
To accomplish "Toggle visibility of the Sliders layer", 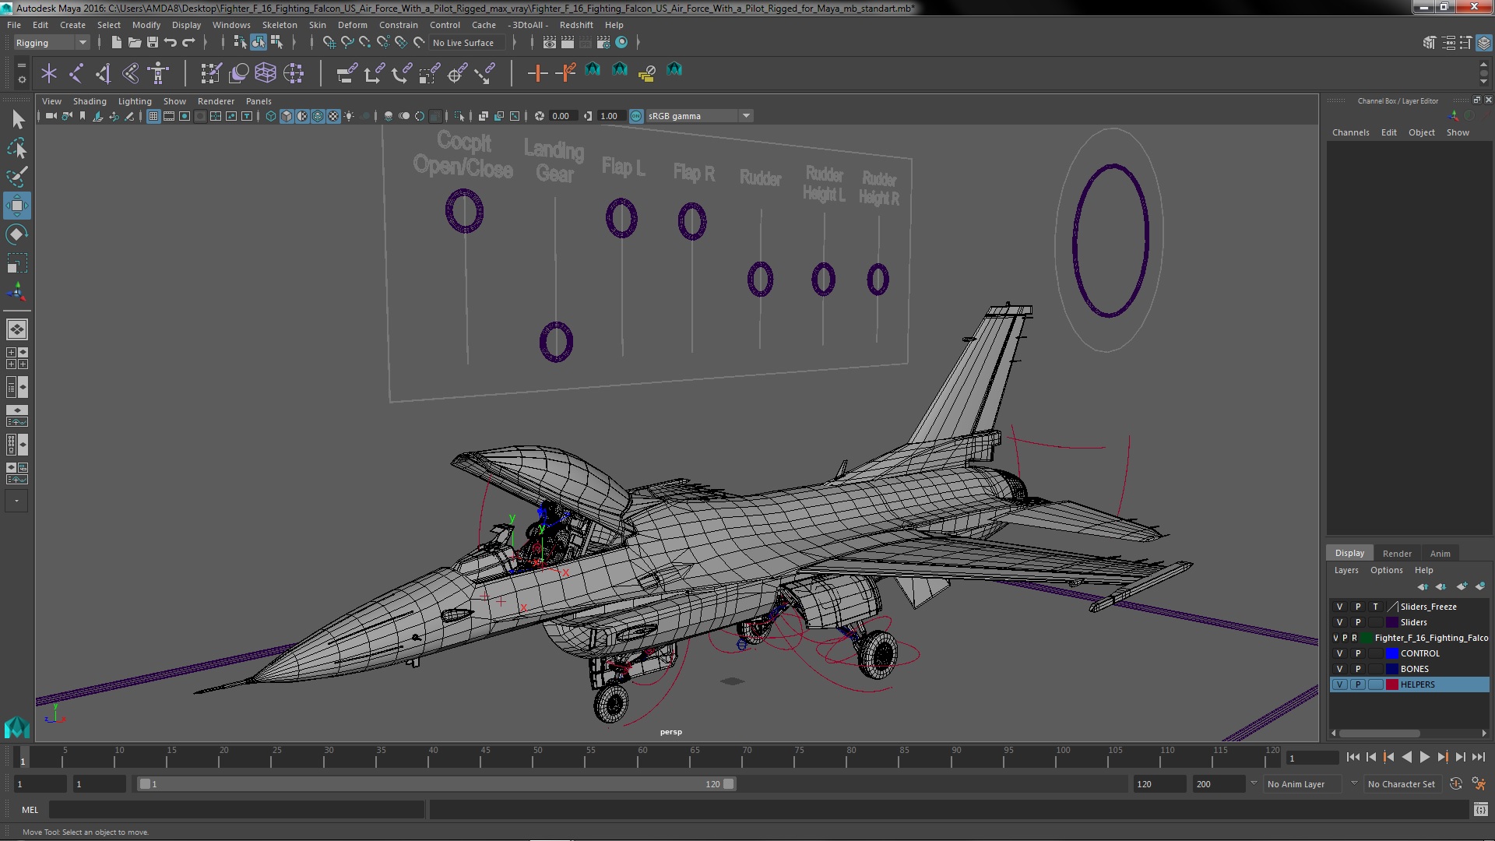I will click(x=1339, y=622).
